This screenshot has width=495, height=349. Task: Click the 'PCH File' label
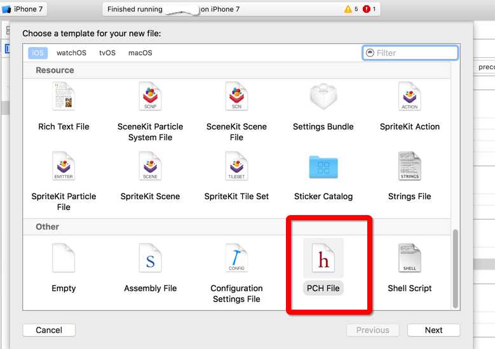(x=323, y=288)
